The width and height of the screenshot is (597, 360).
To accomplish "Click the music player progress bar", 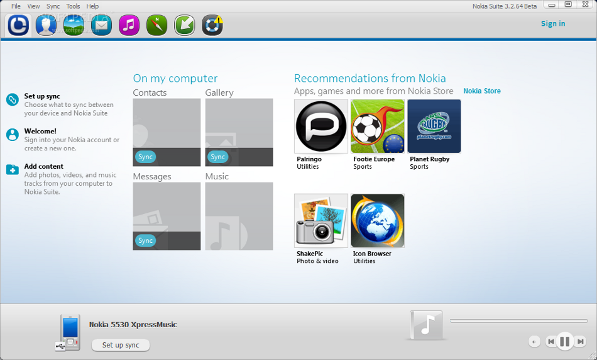I will (x=518, y=321).
